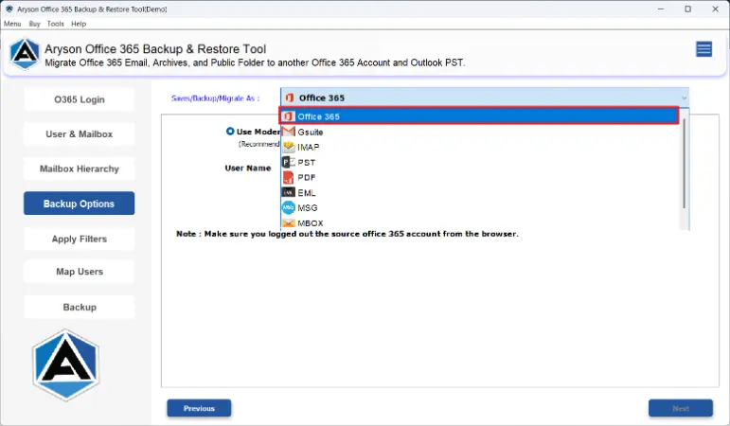The width and height of the screenshot is (730, 426).
Task: Go to the User & Mailbox step
Action: (x=80, y=134)
